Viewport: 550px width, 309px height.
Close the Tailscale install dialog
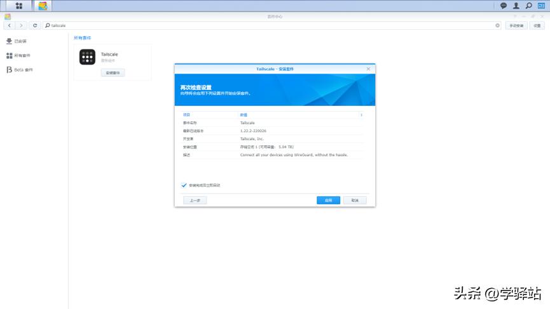(368, 69)
